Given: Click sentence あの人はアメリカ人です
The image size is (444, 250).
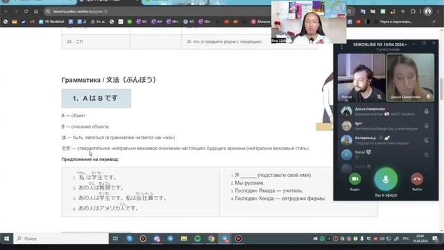Looking at the screenshot, I should coord(108,208).
